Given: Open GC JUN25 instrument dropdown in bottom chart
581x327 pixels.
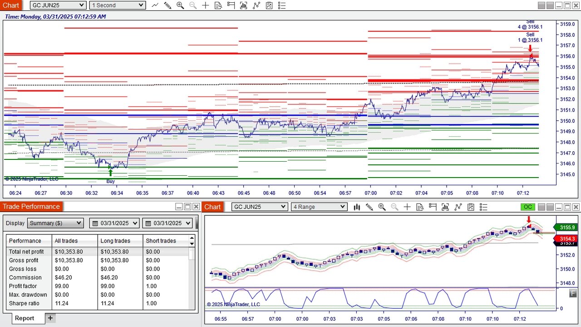Looking at the screenshot, I should pos(260,207).
